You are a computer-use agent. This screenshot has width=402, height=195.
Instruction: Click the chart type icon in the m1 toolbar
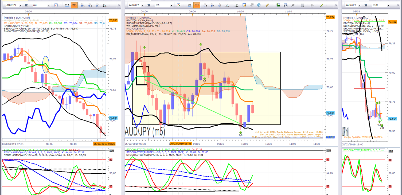pyautogui.click(x=56, y=5)
